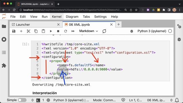The image size is (183, 103).
Task: Open the browser share icon in address bar
Action: pyautogui.click(x=131, y=10)
